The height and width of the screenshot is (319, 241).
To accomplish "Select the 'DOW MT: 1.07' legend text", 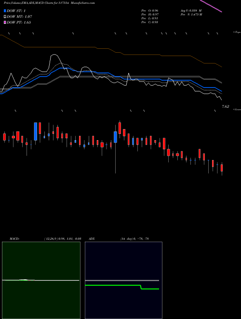I will point(19,17).
